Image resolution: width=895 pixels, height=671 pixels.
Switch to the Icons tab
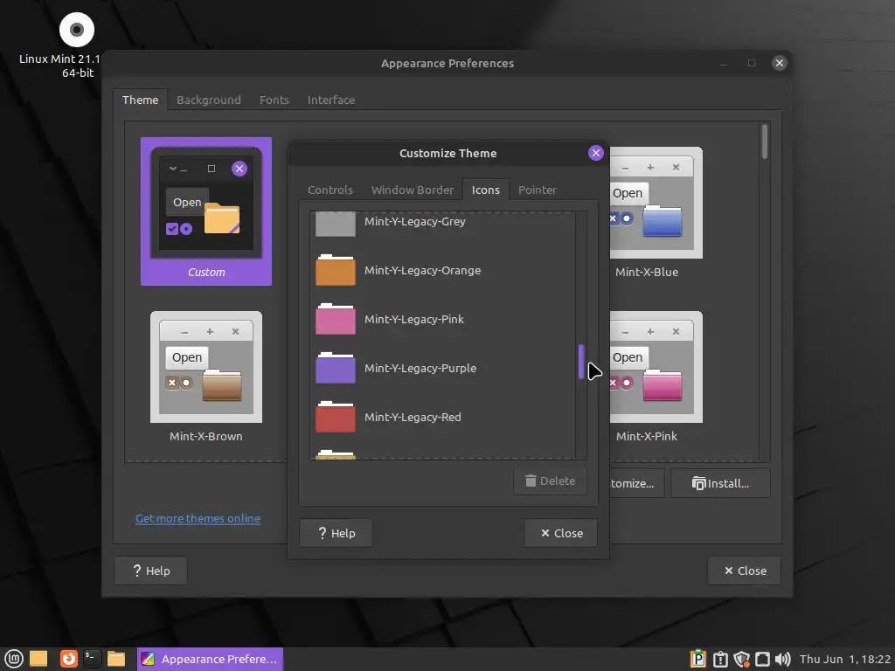click(486, 190)
